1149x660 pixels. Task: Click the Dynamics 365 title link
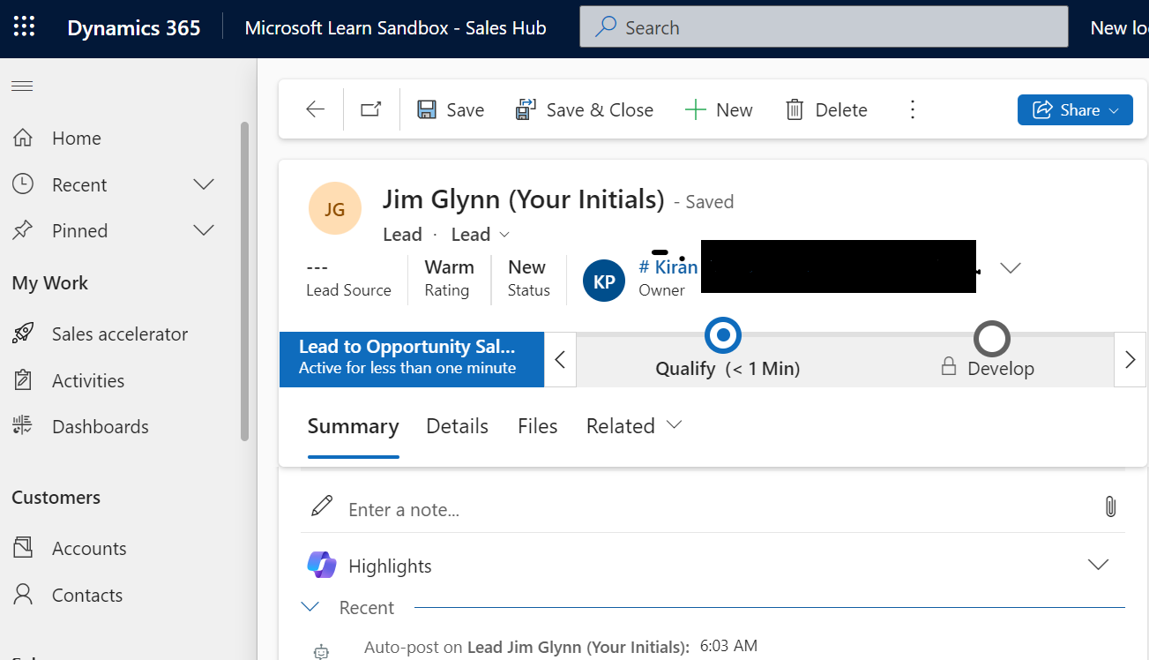[x=134, y=27]
